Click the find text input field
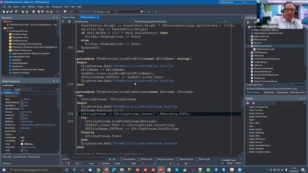This screenshot has height=173, width=308. (84, 159)
